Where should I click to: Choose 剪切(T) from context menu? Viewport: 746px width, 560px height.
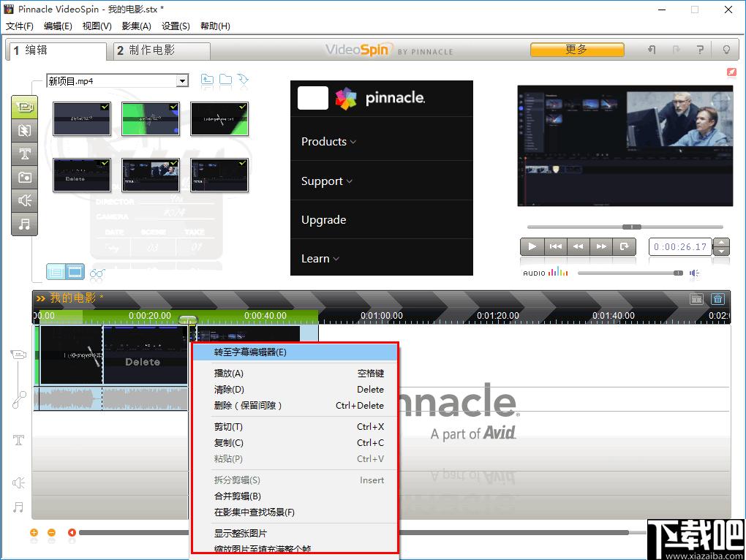coord(295,427)
